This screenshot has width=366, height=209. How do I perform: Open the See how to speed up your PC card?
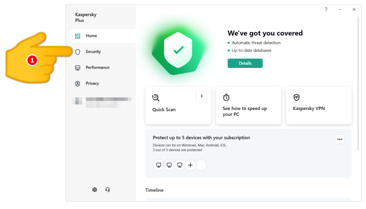[249, 106]
